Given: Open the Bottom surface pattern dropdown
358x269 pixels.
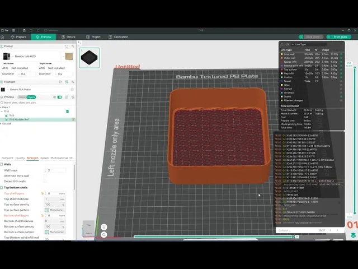Looking at the screenshot, I should coord(55,232).
